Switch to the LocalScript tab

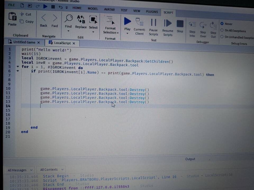coord(62,43)
